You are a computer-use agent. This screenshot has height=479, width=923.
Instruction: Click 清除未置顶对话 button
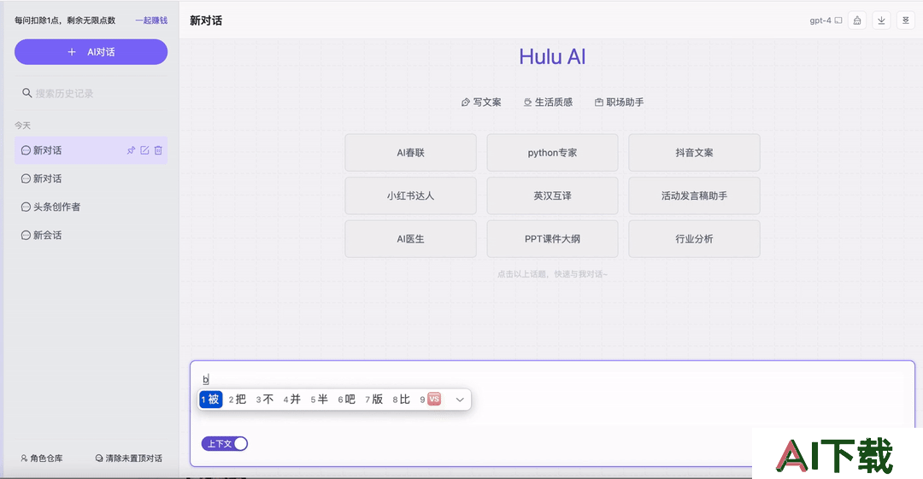129,458
